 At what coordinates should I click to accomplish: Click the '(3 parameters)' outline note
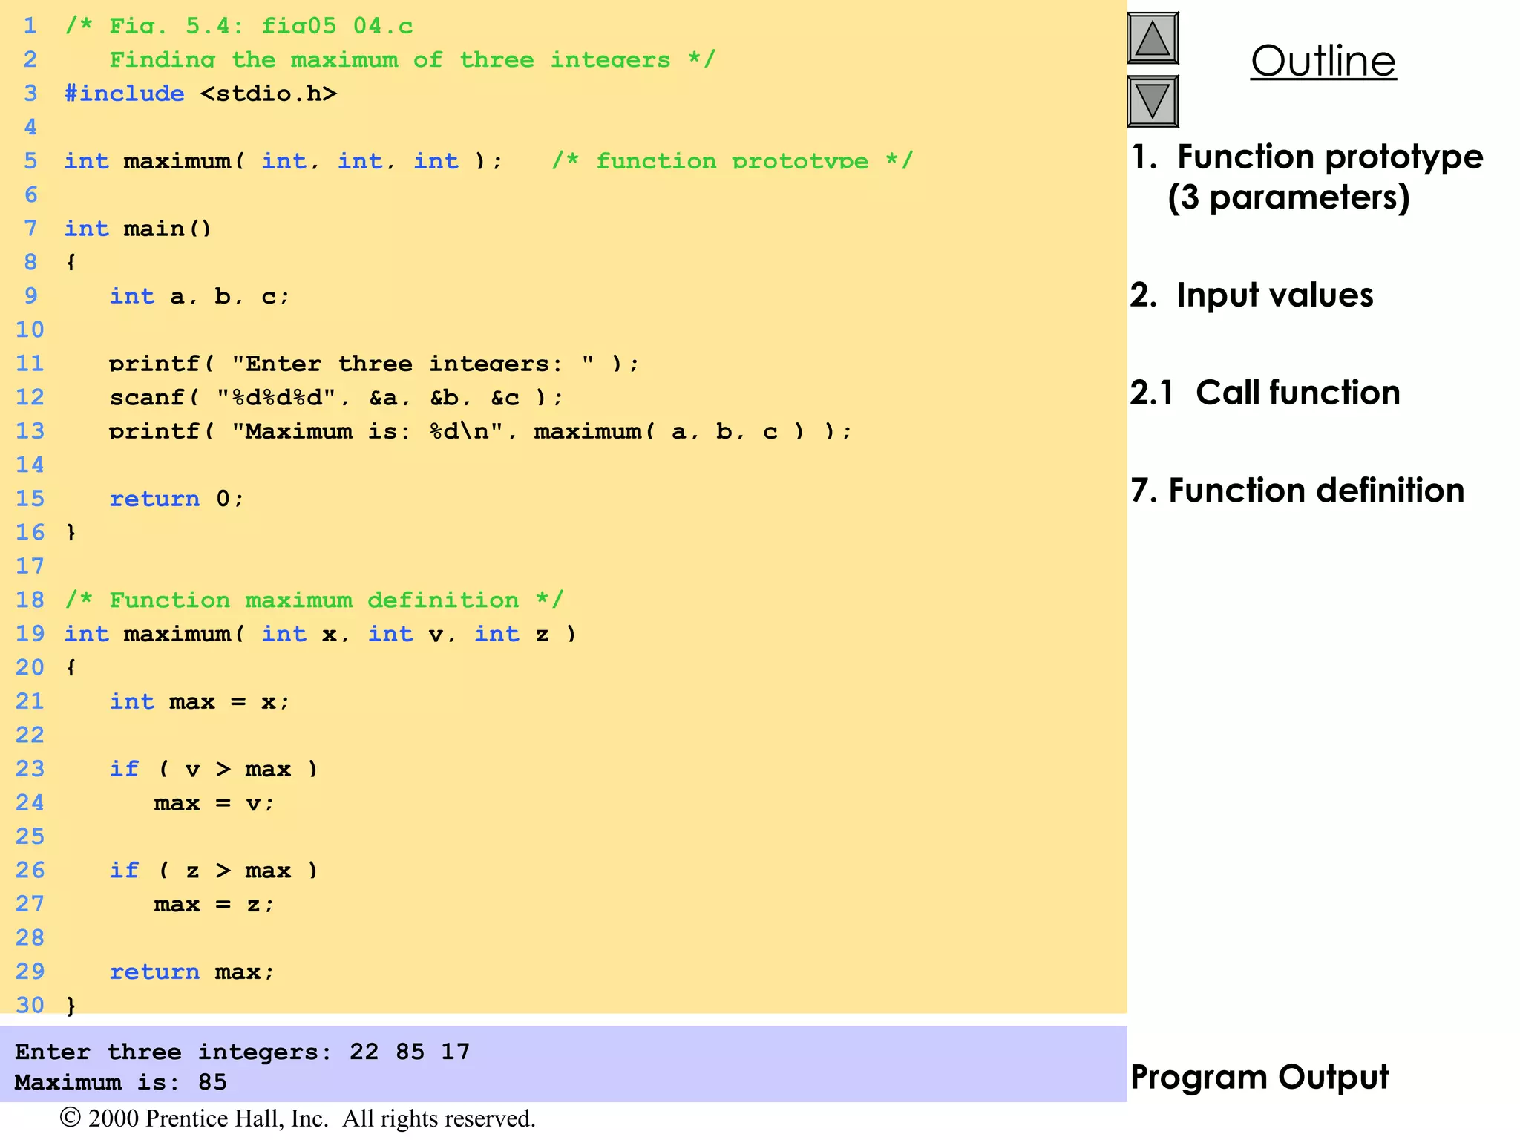coord(1288,197)
